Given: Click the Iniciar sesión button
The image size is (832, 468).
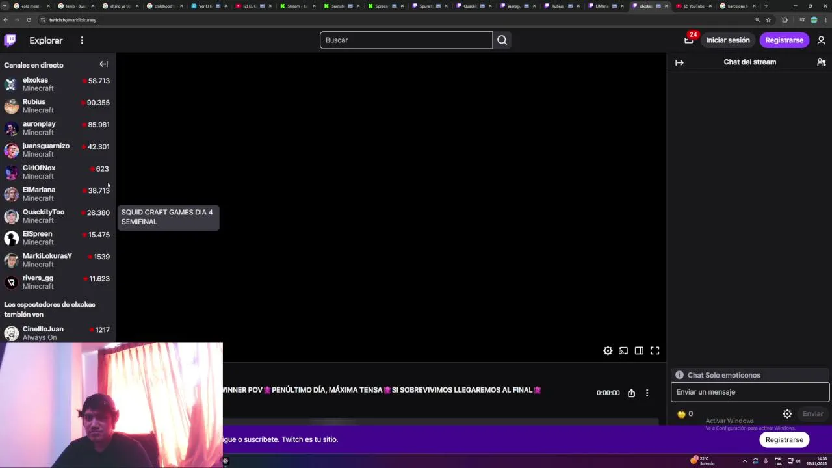Looking at the screenshot, I should click(728, 40).
